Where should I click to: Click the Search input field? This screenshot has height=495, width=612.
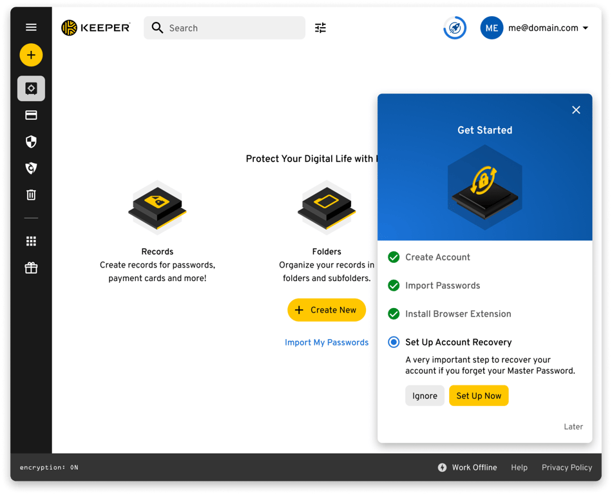click(224, 28)
